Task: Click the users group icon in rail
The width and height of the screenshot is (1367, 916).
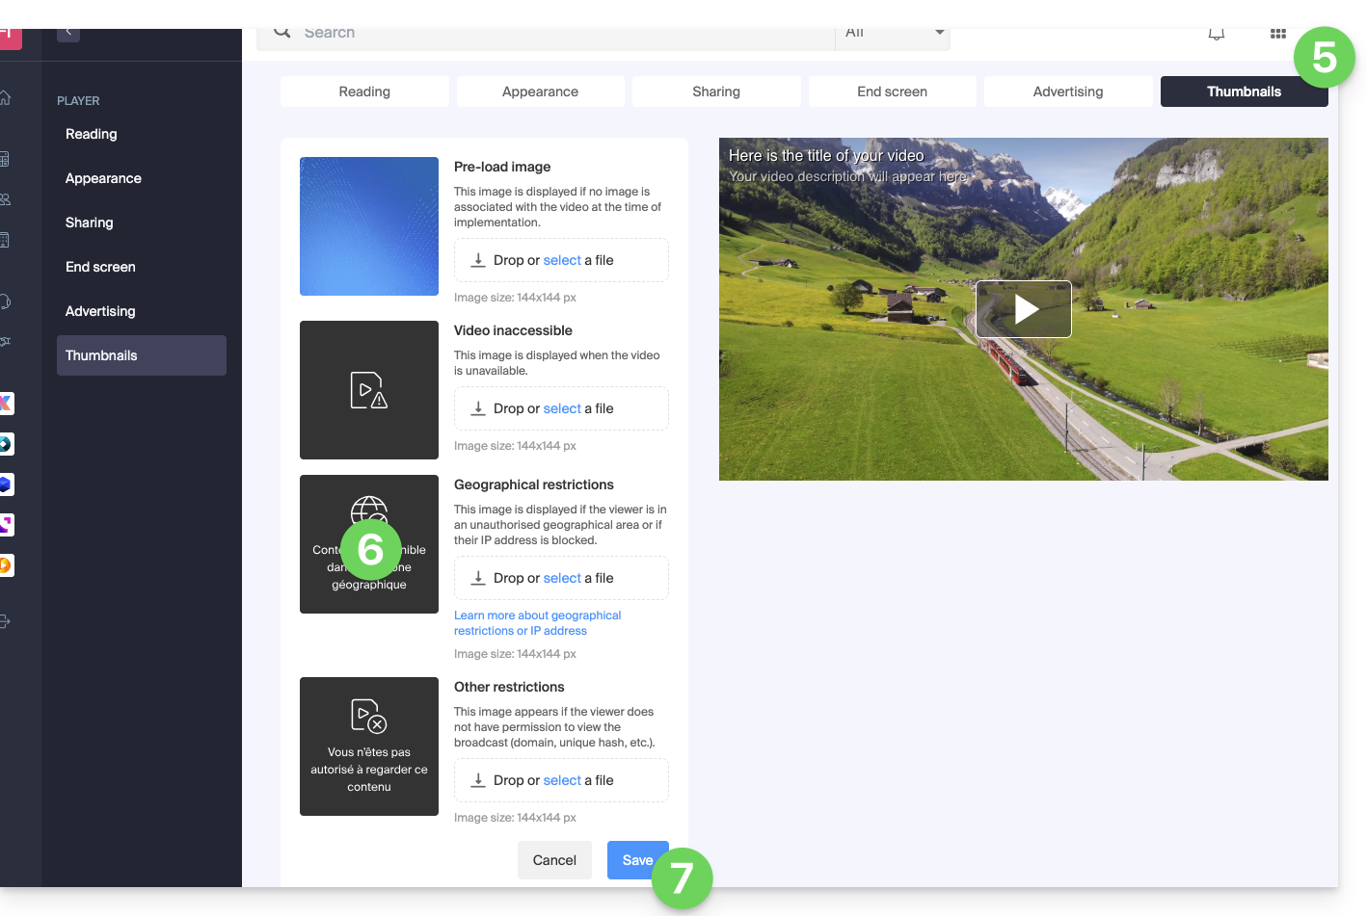Action: pyautogui.click(x=5, y=199)
